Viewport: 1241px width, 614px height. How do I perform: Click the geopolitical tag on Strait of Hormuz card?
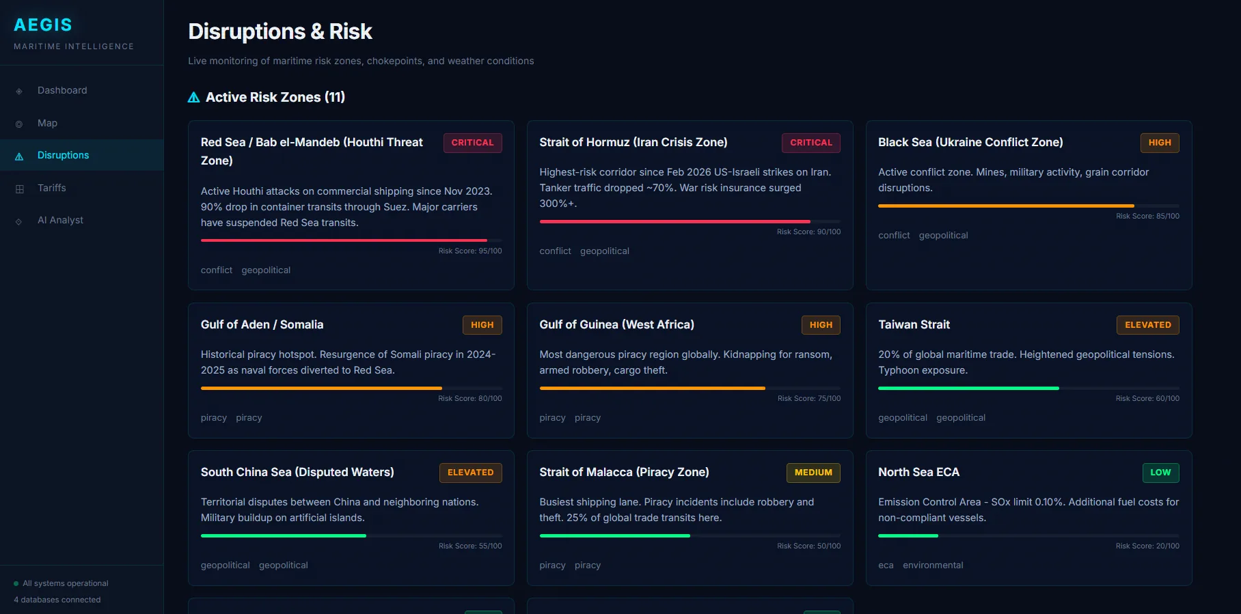tap(605, 251)
